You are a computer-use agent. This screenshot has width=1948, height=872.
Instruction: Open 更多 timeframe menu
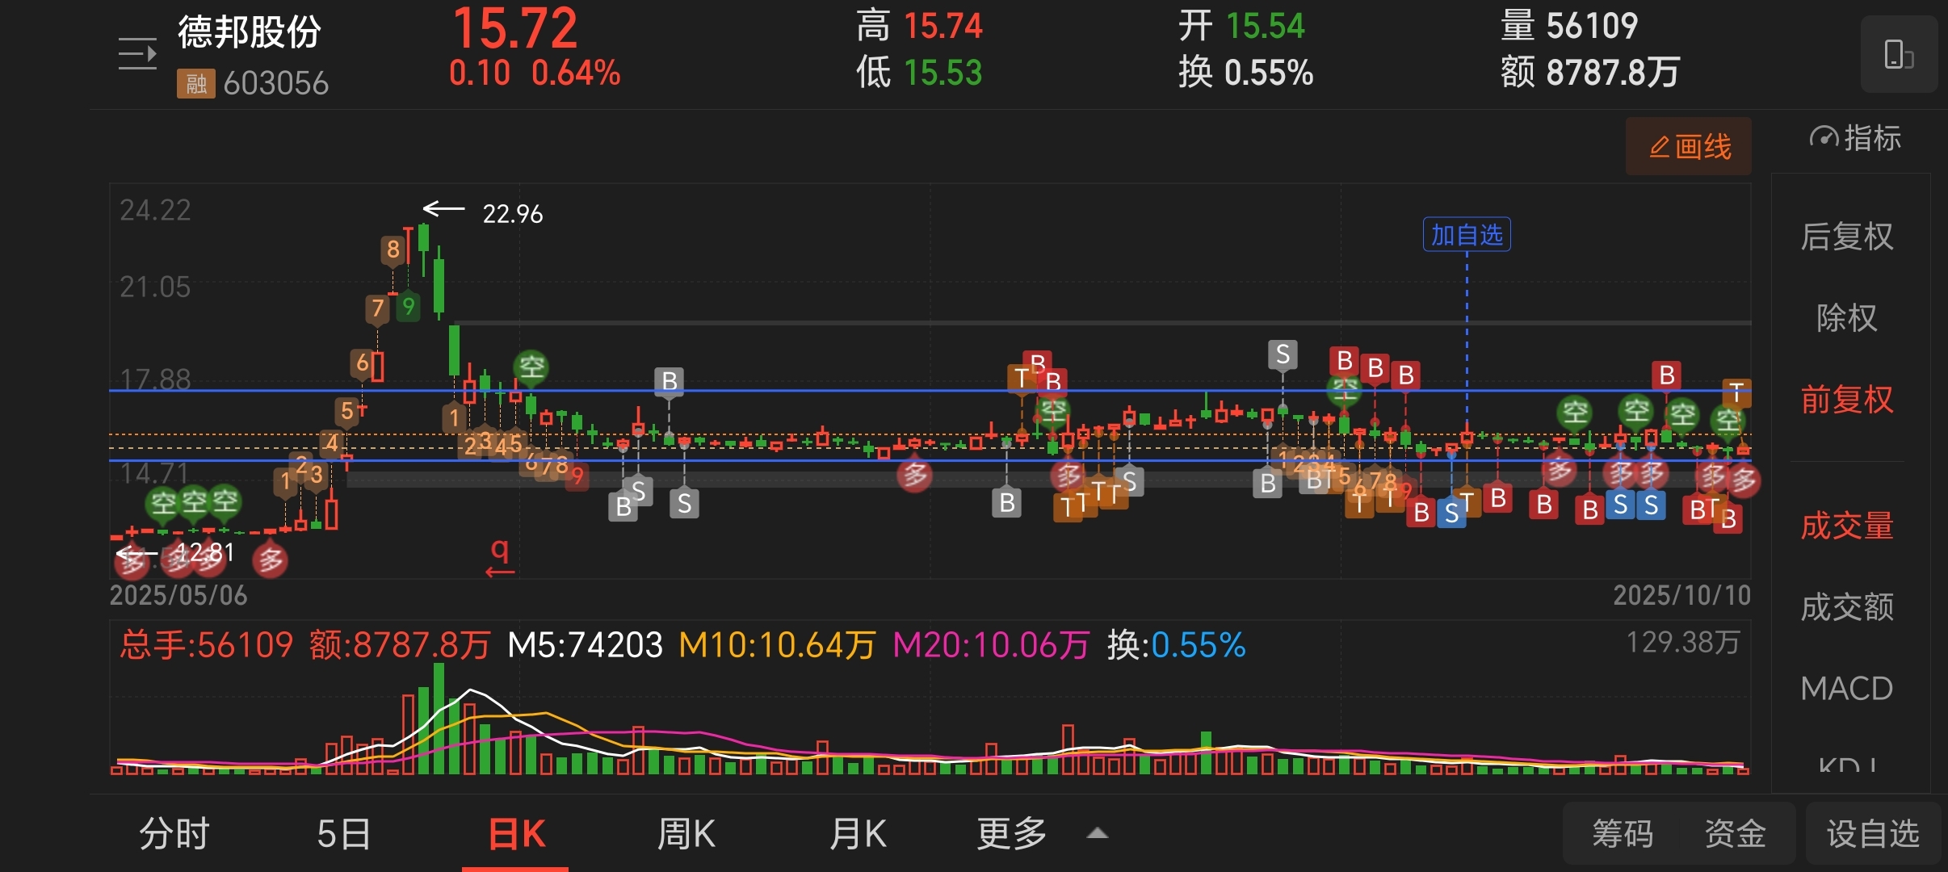pos(1011,833)
